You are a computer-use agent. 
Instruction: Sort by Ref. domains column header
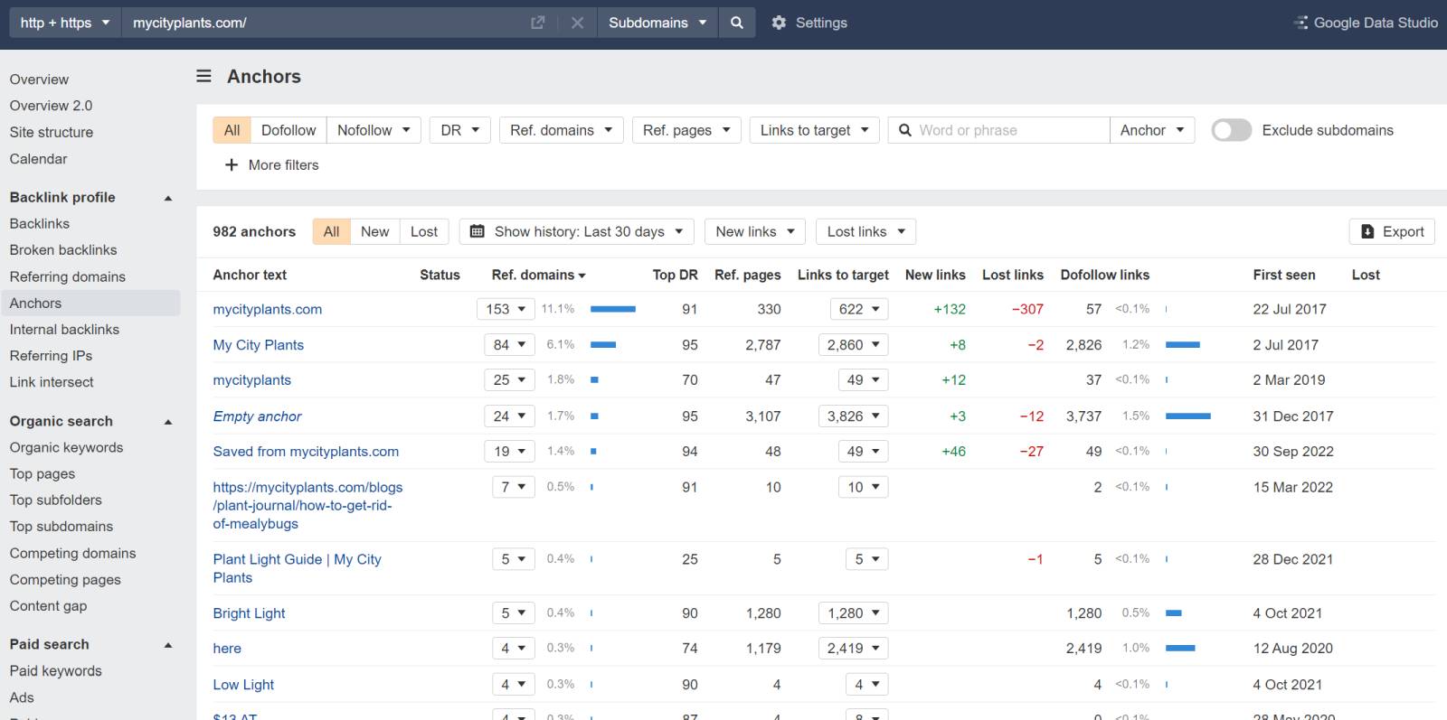click(538, 275)
